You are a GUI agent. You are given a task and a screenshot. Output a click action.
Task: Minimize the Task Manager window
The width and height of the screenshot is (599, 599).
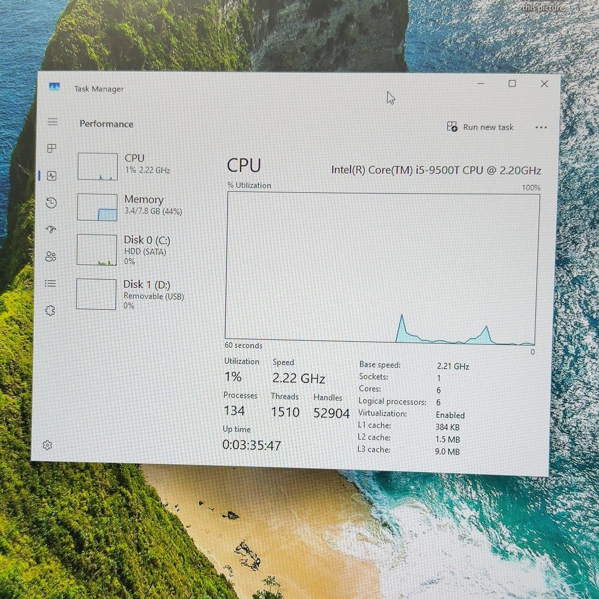click(481, 83)
